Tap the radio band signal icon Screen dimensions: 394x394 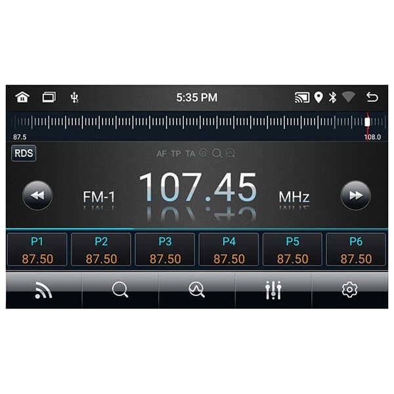[x=44, y=290]
